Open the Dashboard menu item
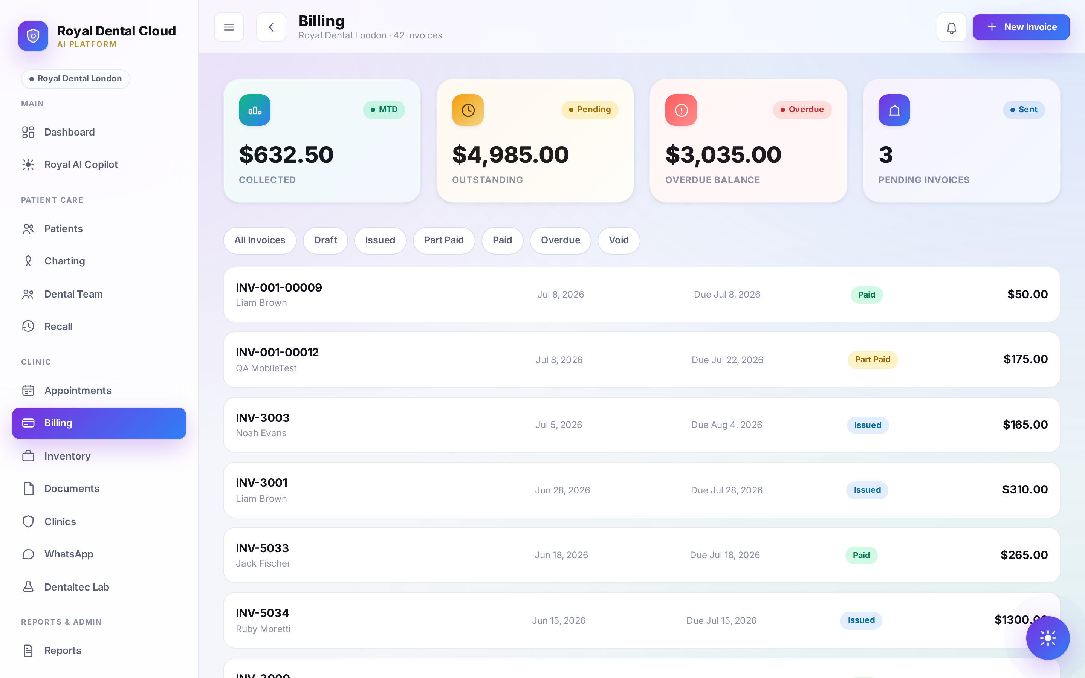The height and width of the screenshot is (678, 1085). click(x=99, y=132)
